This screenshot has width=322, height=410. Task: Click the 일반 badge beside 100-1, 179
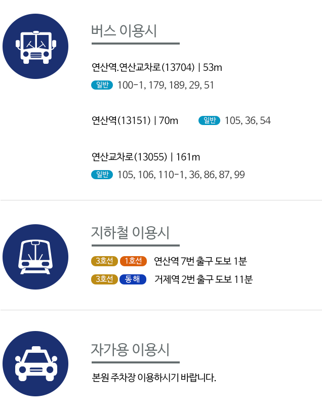(102, 85)
